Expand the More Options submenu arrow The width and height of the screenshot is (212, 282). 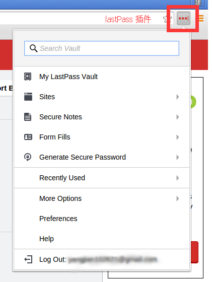[x=178, y=198]
